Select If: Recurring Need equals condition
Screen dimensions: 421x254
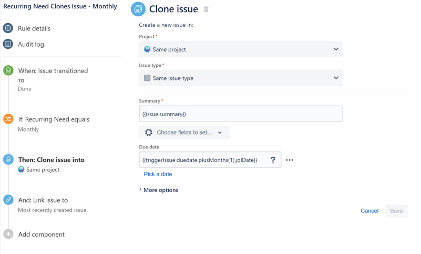click(x=54, y=119)
